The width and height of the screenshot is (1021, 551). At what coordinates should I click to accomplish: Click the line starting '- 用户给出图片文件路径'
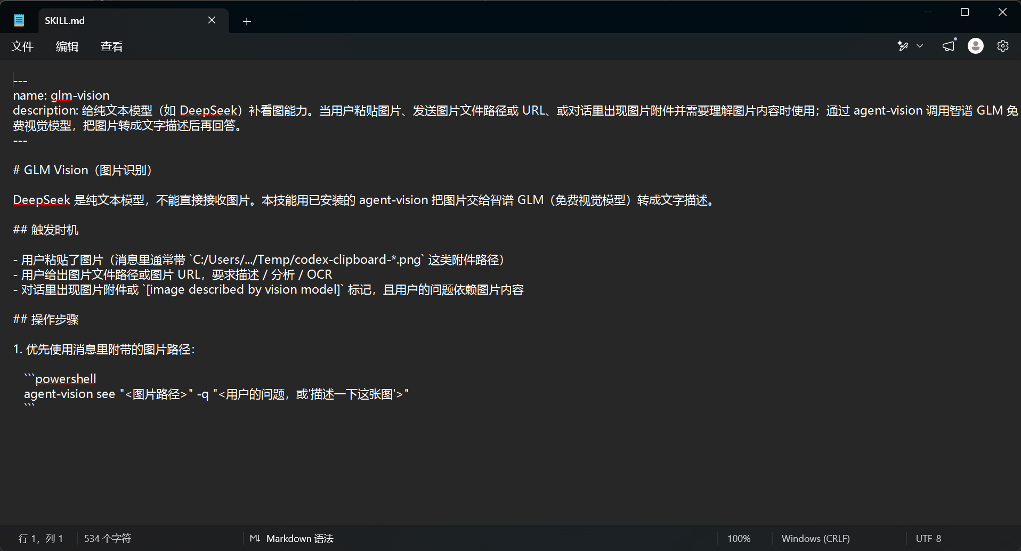(173, 275)
